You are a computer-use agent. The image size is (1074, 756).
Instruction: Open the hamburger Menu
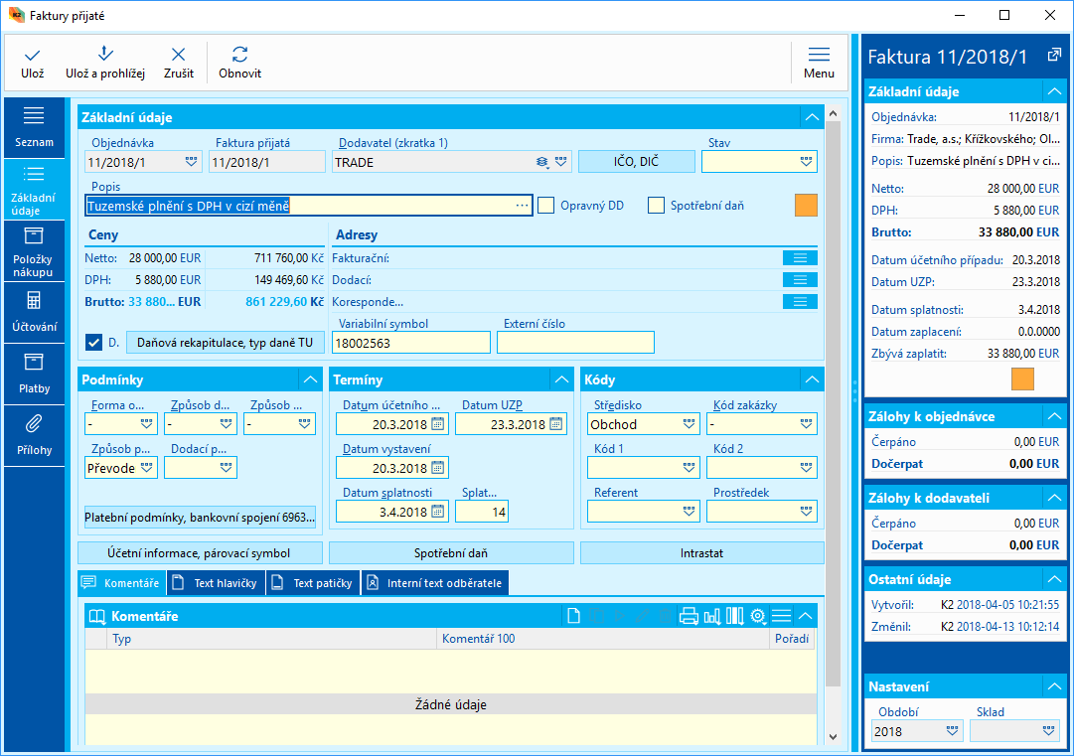[819, 56]
